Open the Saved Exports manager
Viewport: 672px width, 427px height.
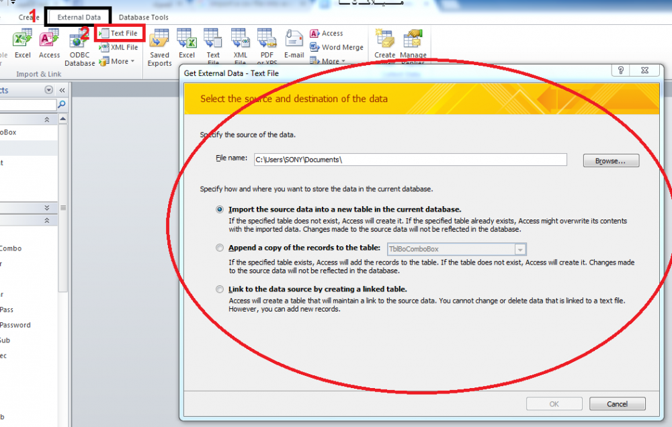[x=159, y=48]
